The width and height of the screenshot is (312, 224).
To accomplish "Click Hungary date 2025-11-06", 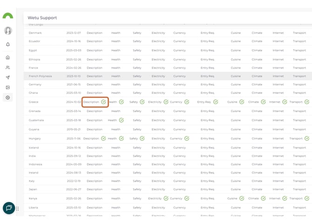I will (x=74, y=138).
